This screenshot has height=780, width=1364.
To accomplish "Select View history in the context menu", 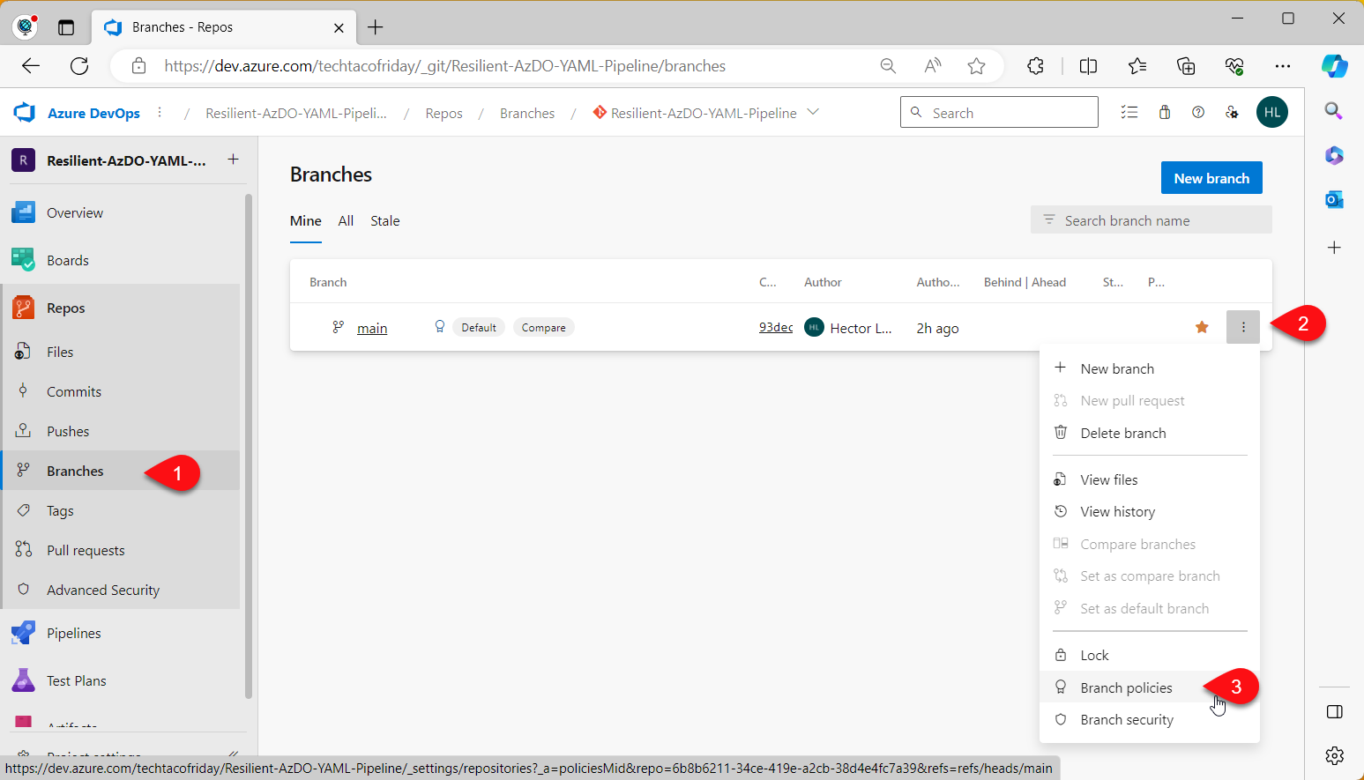I will point(1150,511).
